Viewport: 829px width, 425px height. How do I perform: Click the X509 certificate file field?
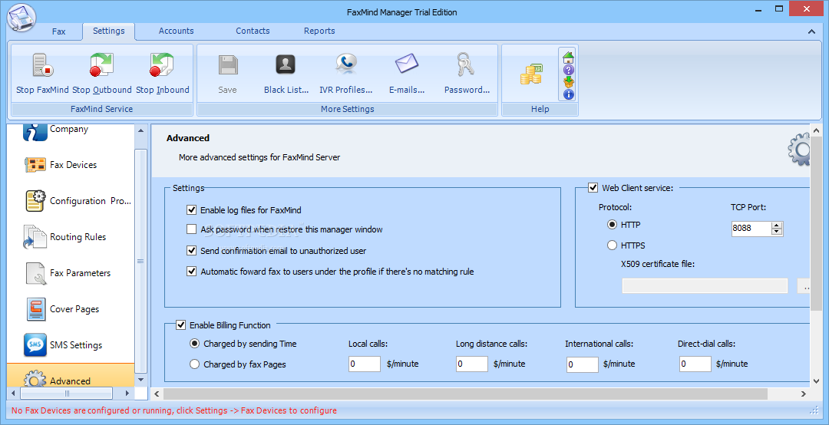tap(705, 286)
